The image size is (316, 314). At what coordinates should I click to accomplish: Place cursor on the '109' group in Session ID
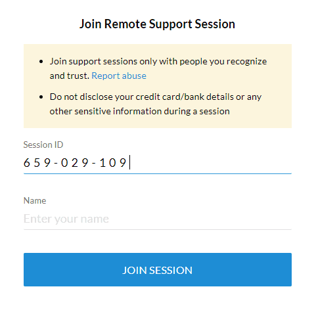tap(113, 163)
